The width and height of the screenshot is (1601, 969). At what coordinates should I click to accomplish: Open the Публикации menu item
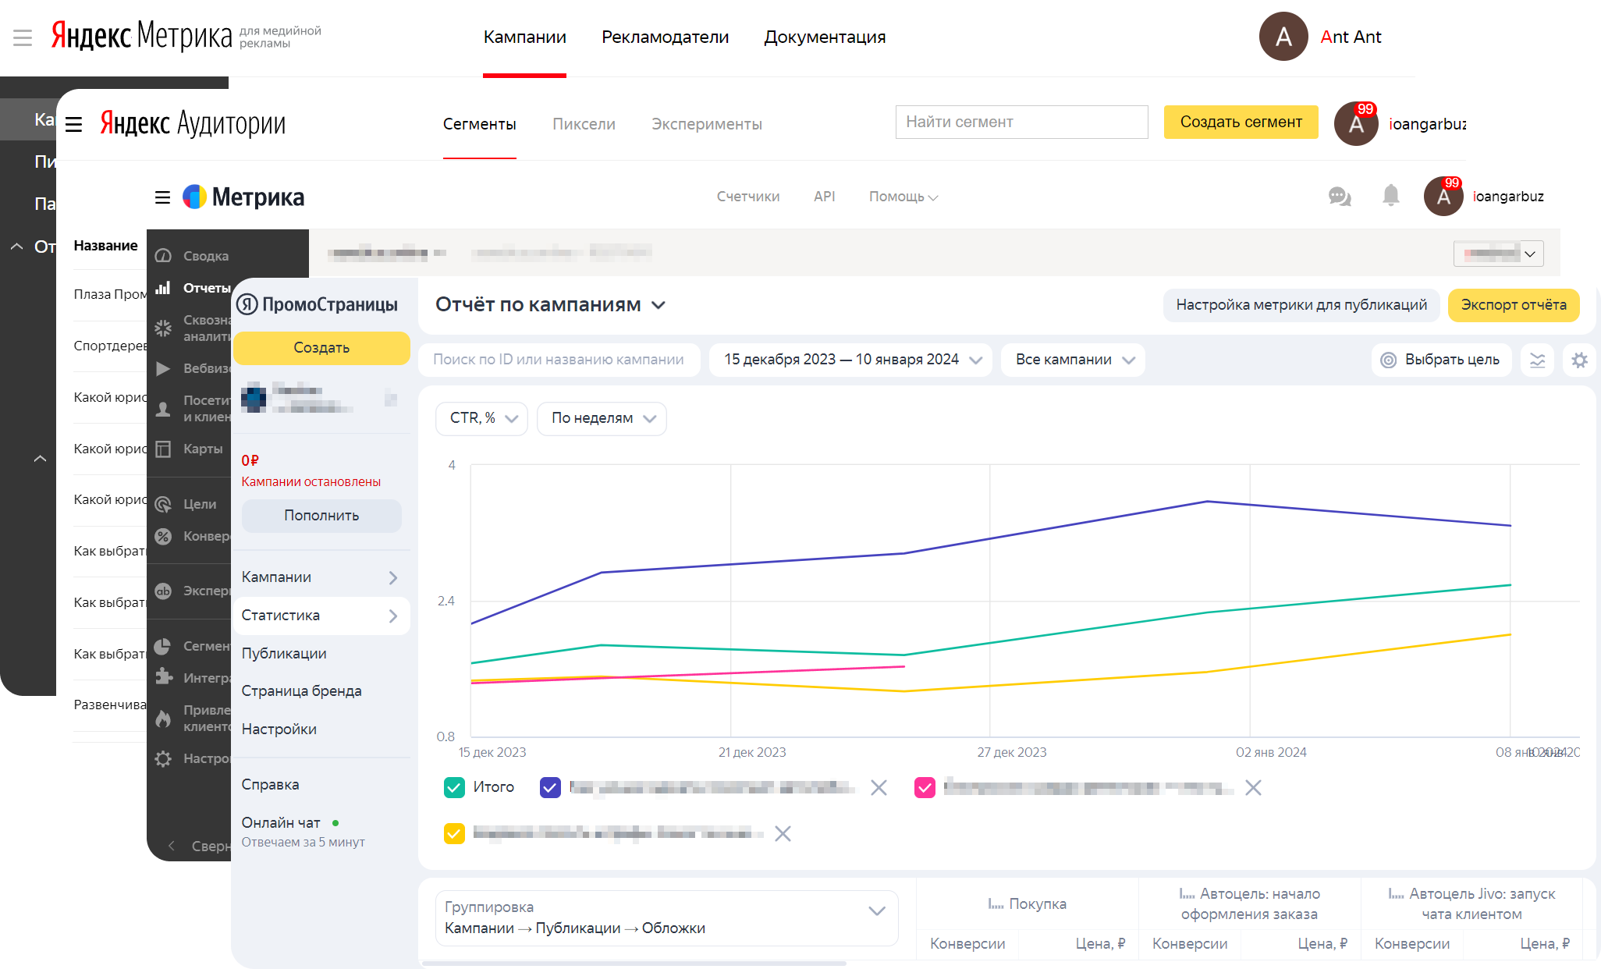coord(284,653)
